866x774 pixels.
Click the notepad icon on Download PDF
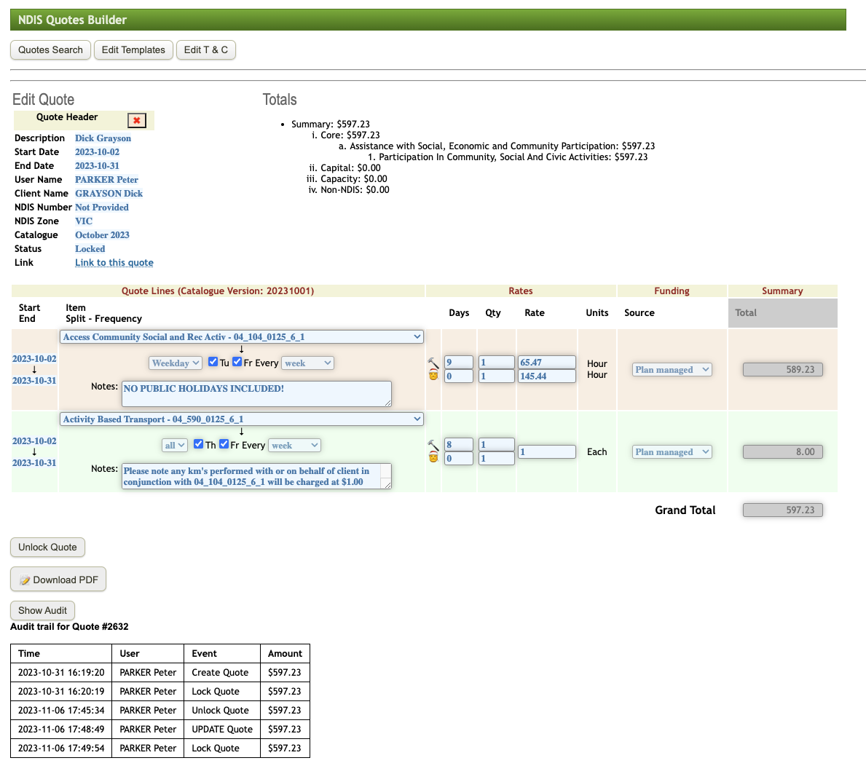point(25,580)
